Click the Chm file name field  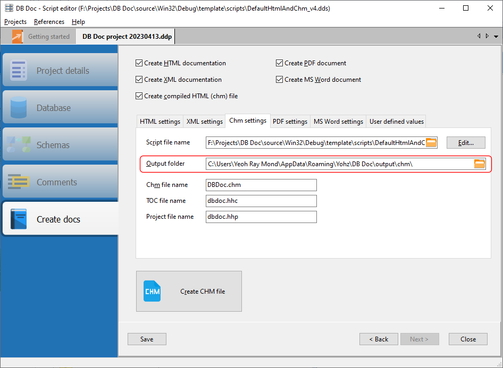pos(261,185)
